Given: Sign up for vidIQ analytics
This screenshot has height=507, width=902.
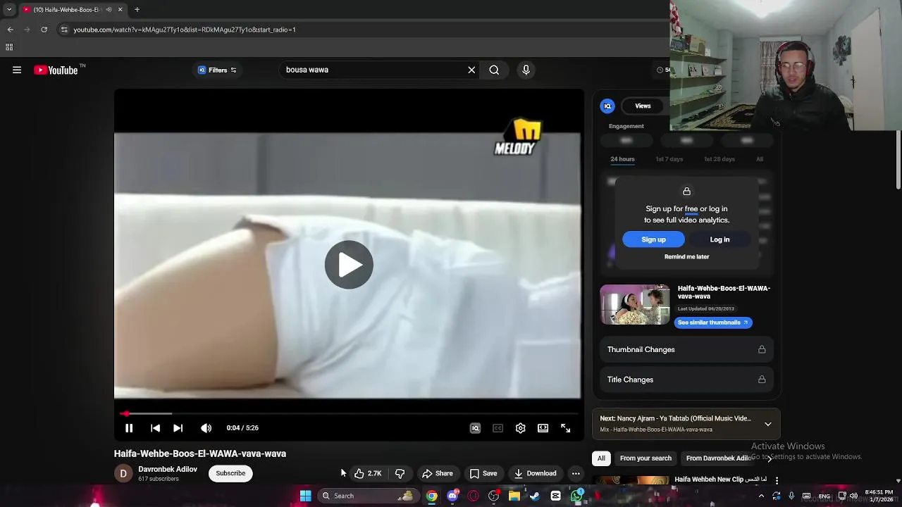Looking at the screenshot, I should pyautogui.click(x=653, y=239).
